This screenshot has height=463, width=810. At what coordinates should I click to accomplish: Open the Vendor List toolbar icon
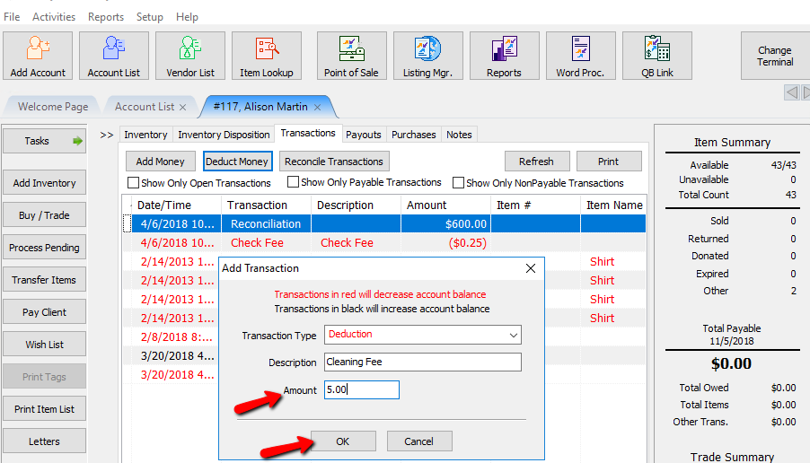click(x=190, y=56)
